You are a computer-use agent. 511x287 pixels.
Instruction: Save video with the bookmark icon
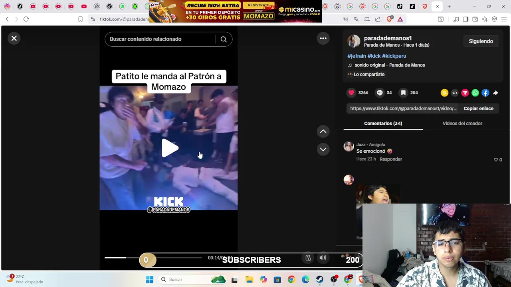coord(403,92)
